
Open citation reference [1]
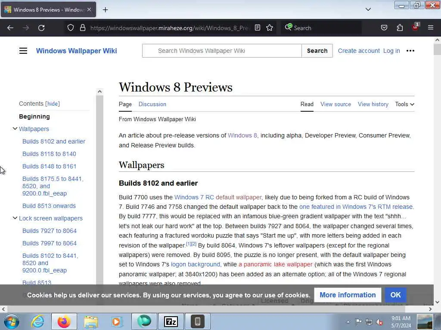coord(189,244)
